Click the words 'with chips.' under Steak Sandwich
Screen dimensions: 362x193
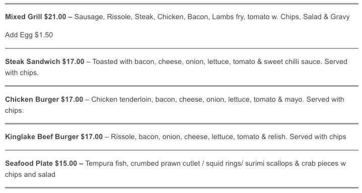pos(22,73)
